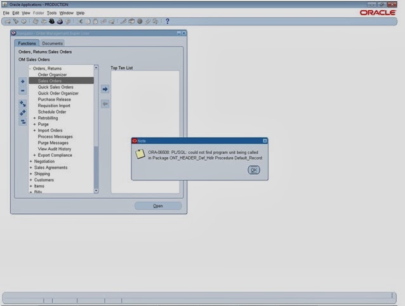Click the Paste toolbar icon

pos(96,22)
